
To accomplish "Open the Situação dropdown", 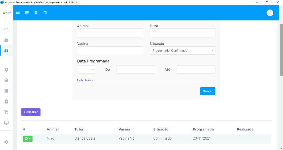I will coord(182,51).
